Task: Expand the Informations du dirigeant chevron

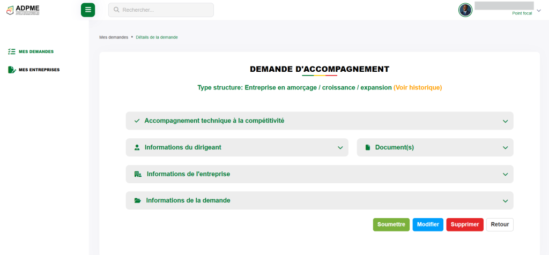Action: (340, 148)
